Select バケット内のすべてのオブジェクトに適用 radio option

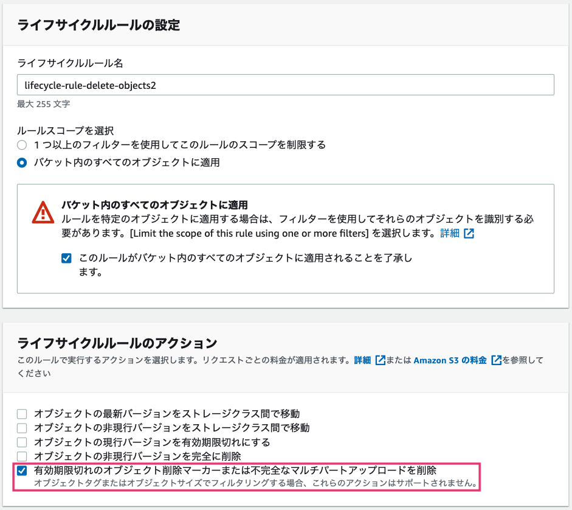[x=21, y=162]
